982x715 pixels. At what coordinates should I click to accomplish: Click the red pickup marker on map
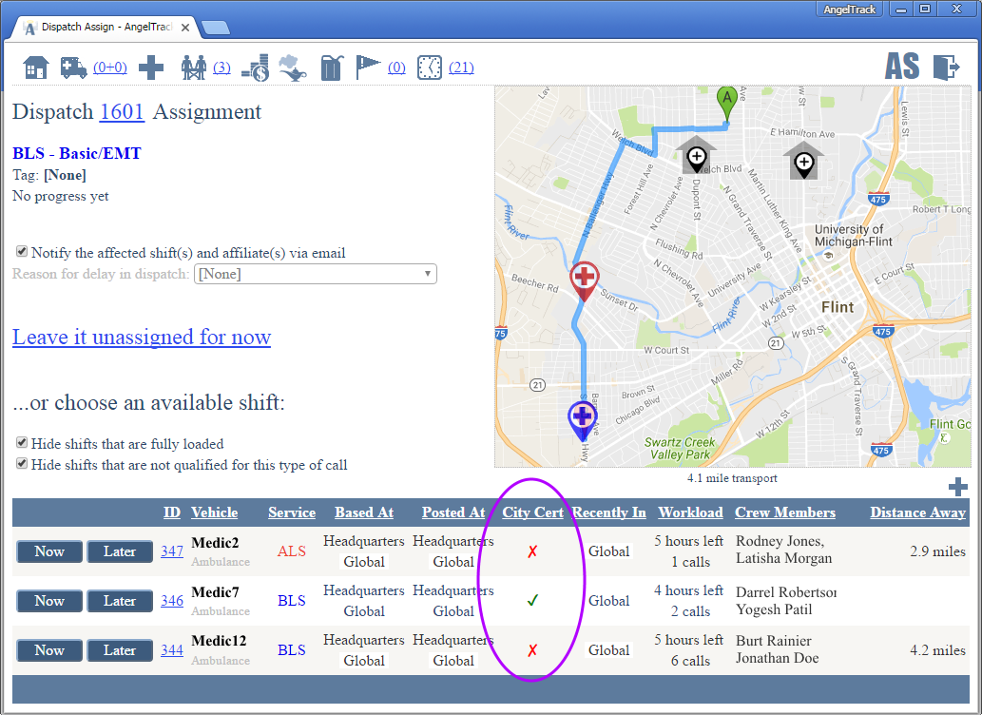(x=584, y=280)
